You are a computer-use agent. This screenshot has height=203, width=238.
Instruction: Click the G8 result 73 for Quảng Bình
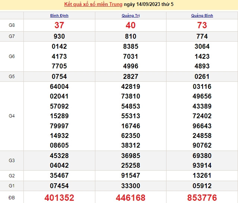202,25
